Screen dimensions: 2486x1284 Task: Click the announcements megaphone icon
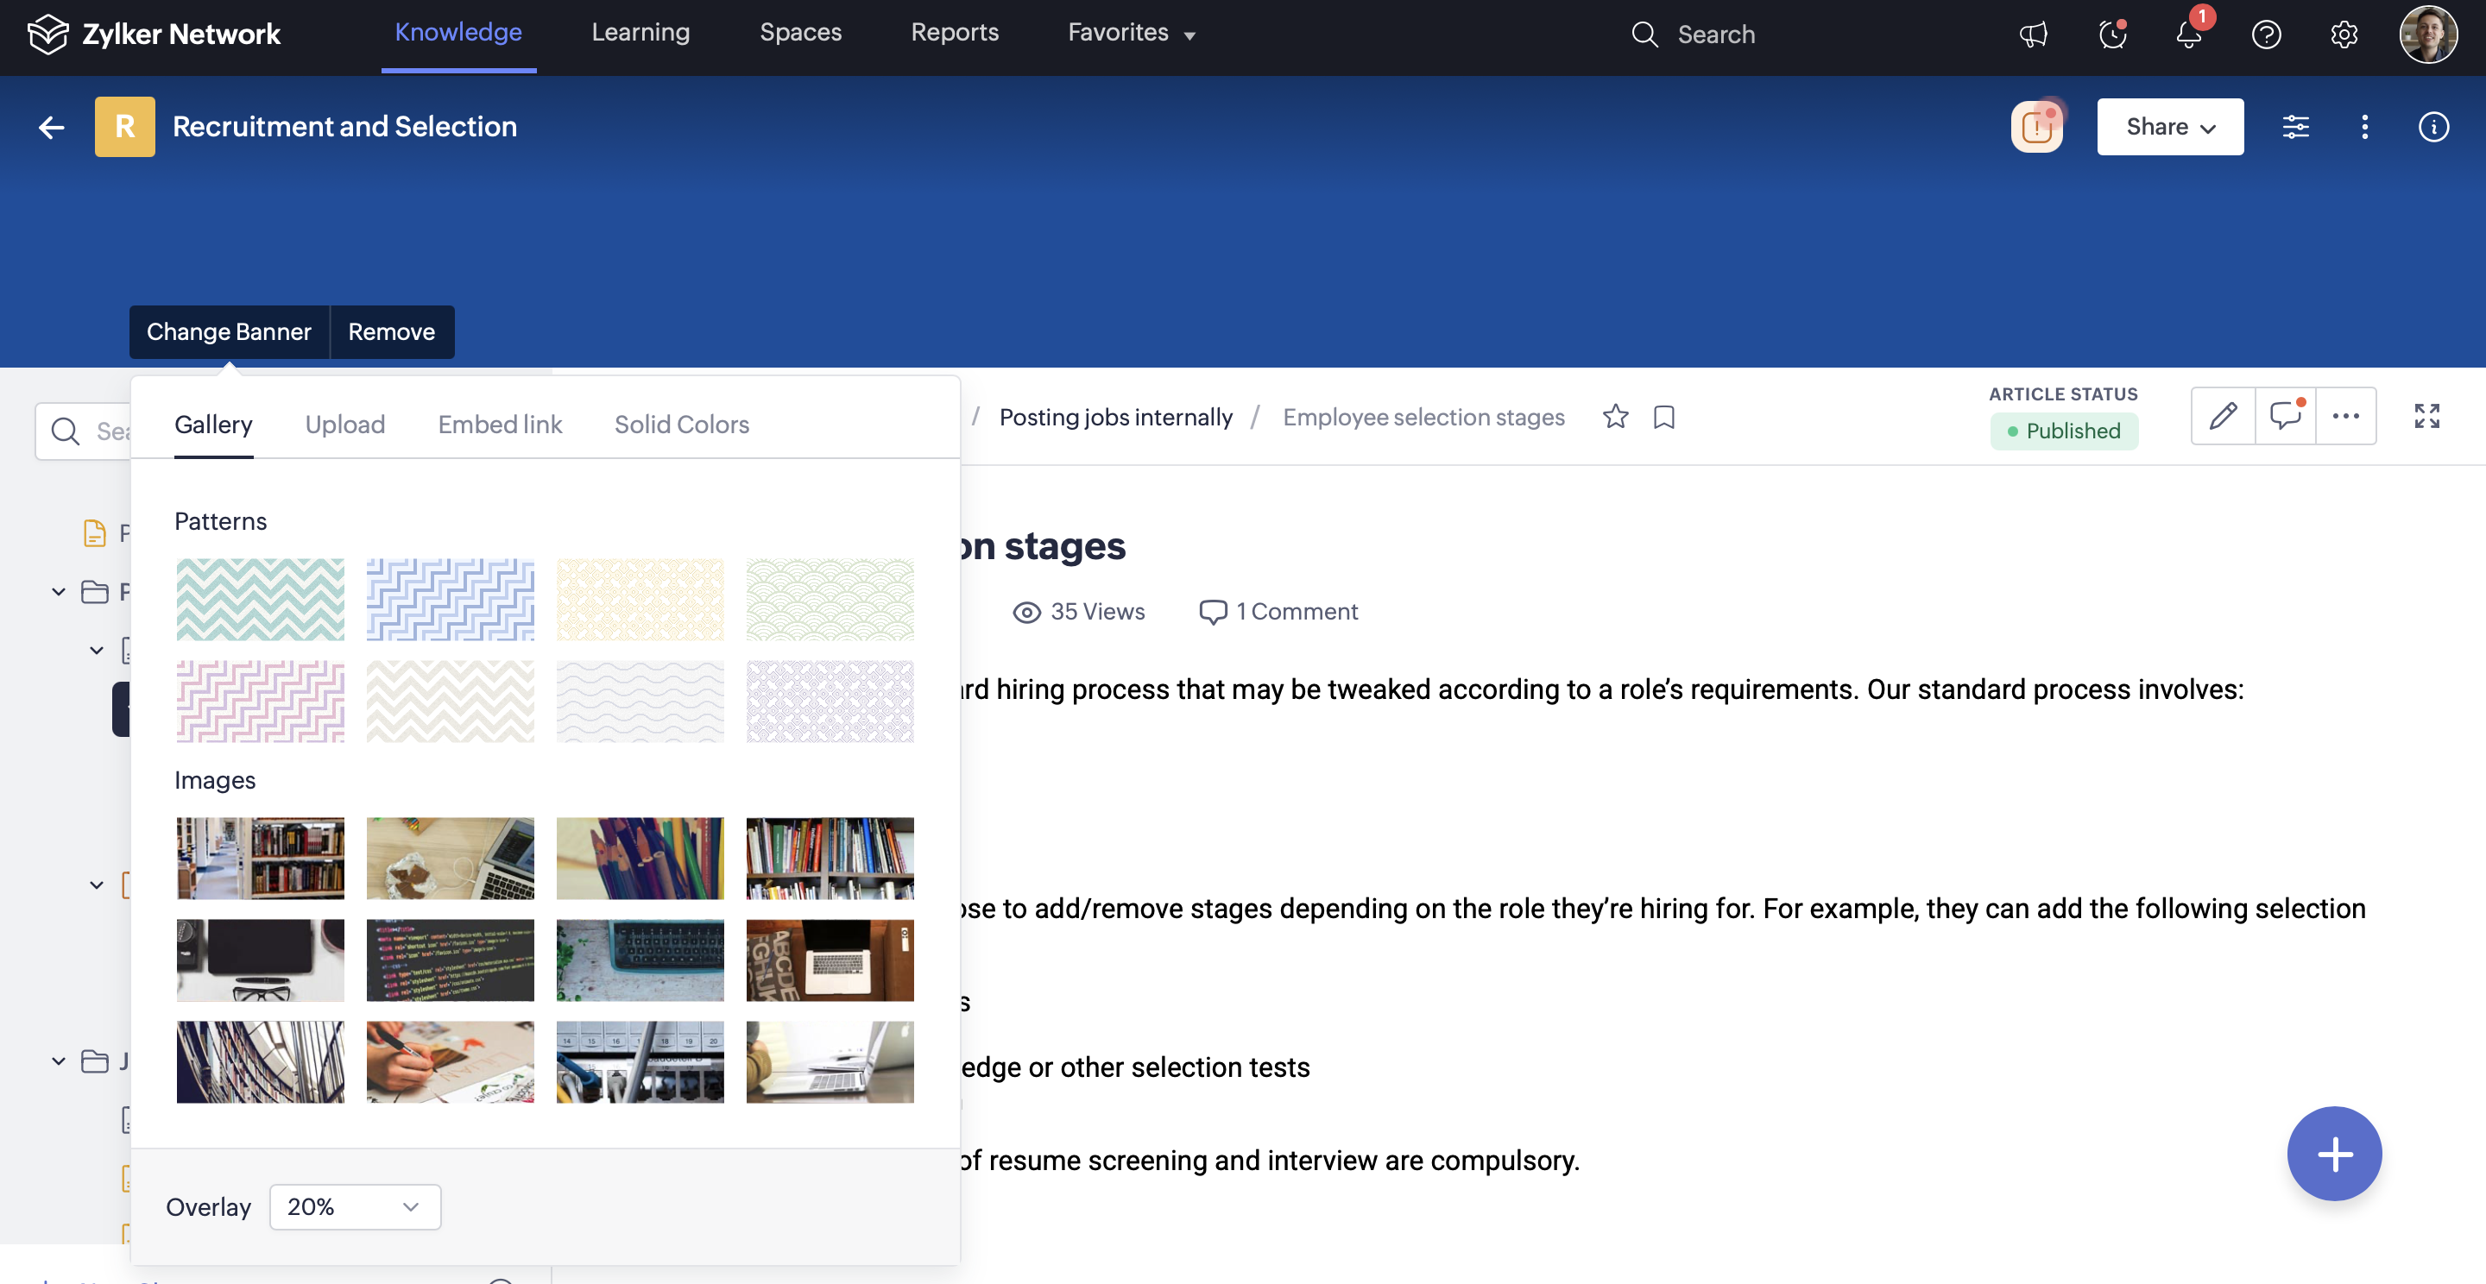point(2034,35)
